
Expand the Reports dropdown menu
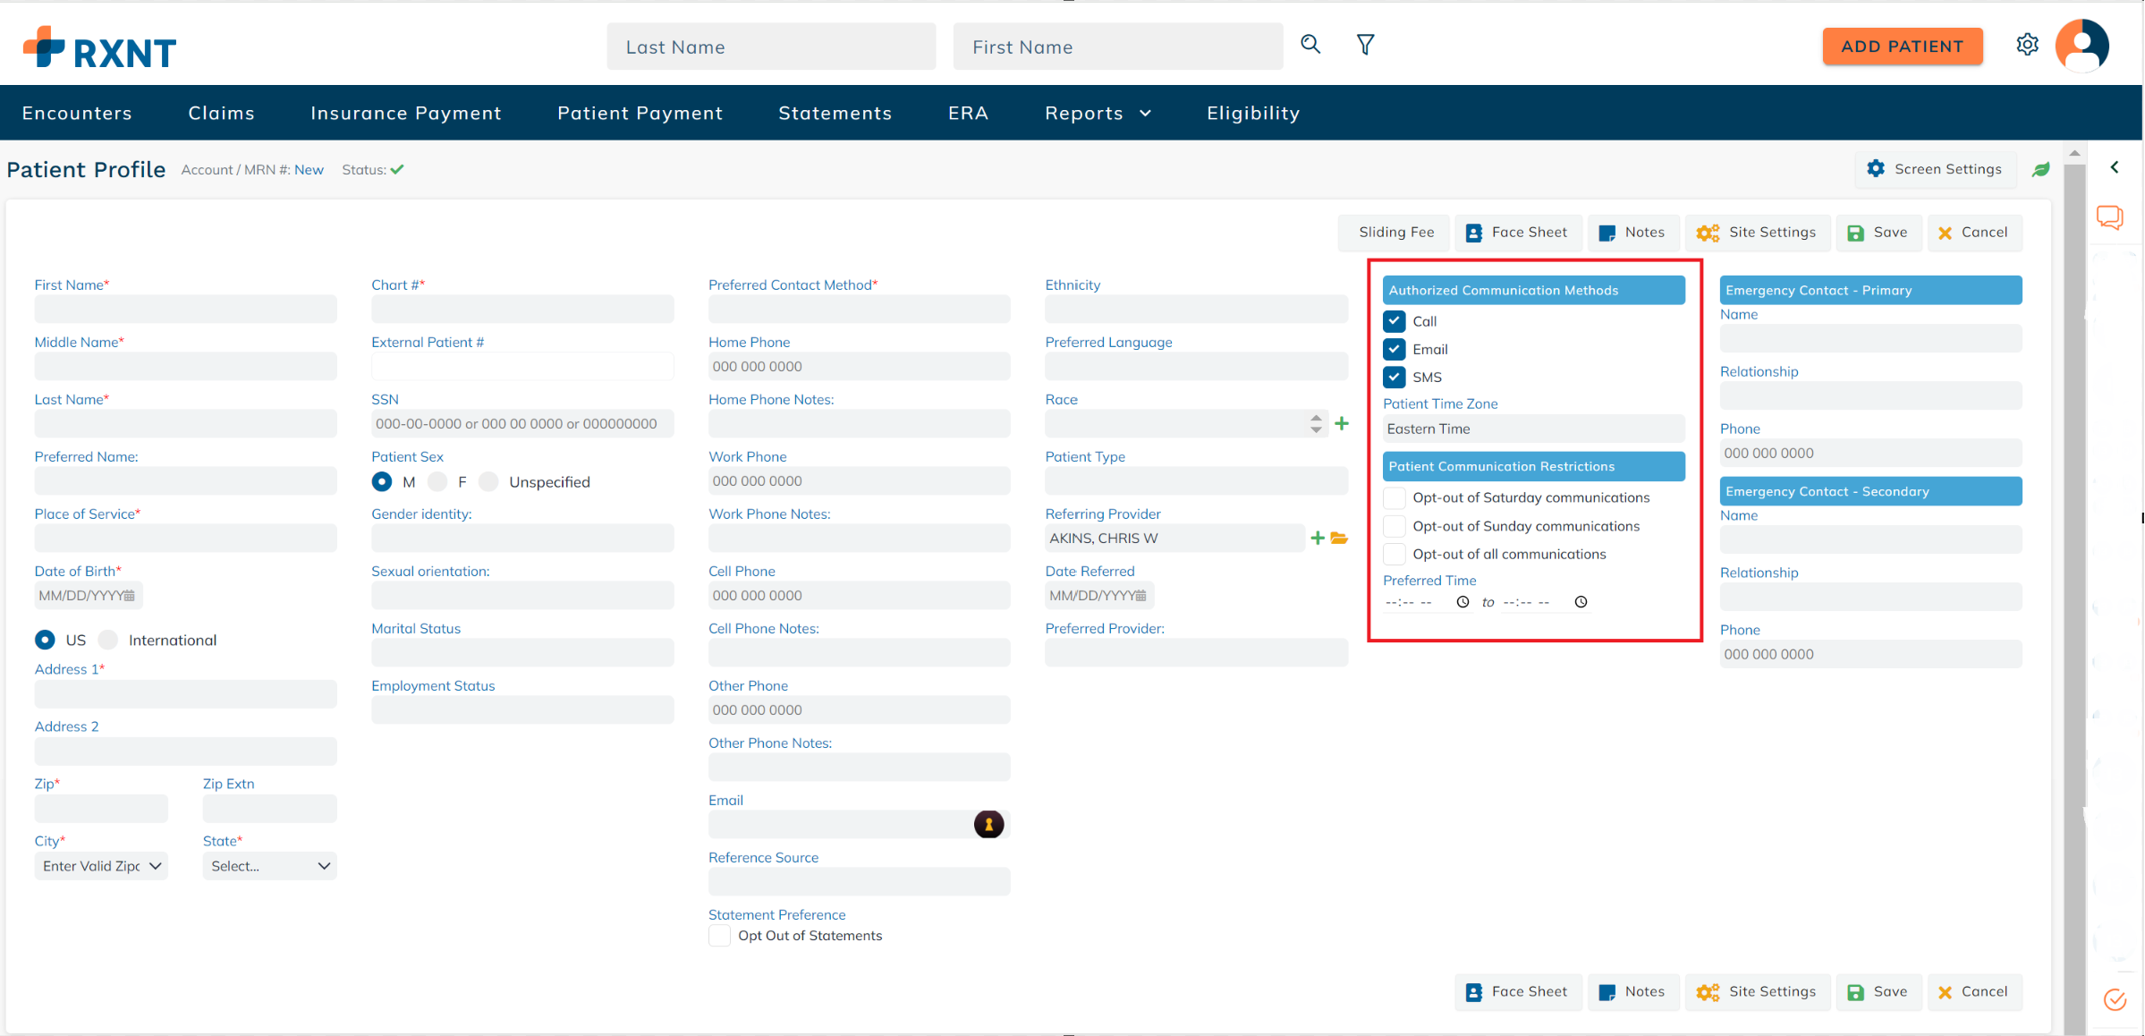pyautogui.click(x=1097, y=112)
